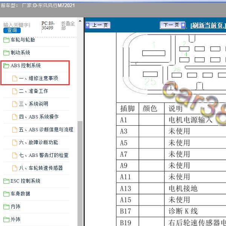Click pin cell A3
The height and width of the screenshot is (226, 226).
[x=127, y=131]
